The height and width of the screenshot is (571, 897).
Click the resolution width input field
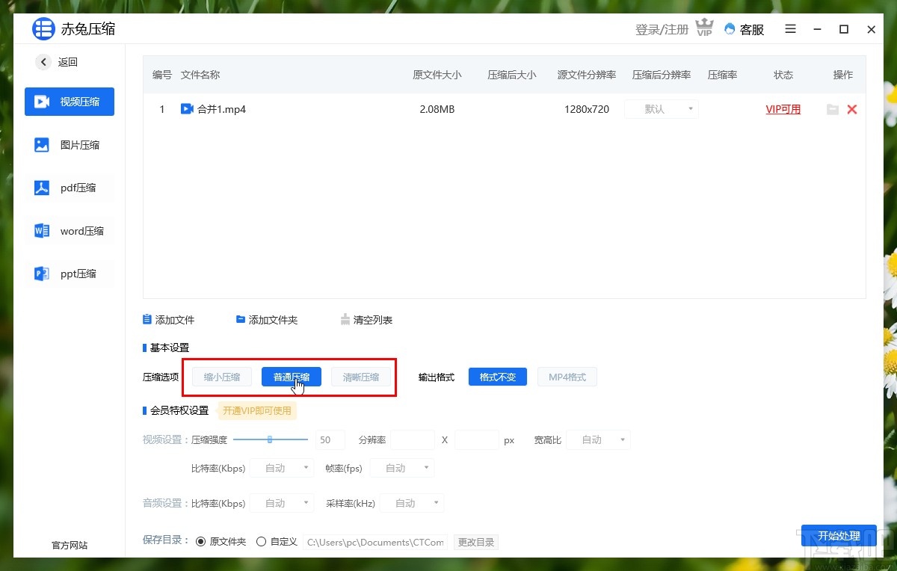(x=413, y=439)
